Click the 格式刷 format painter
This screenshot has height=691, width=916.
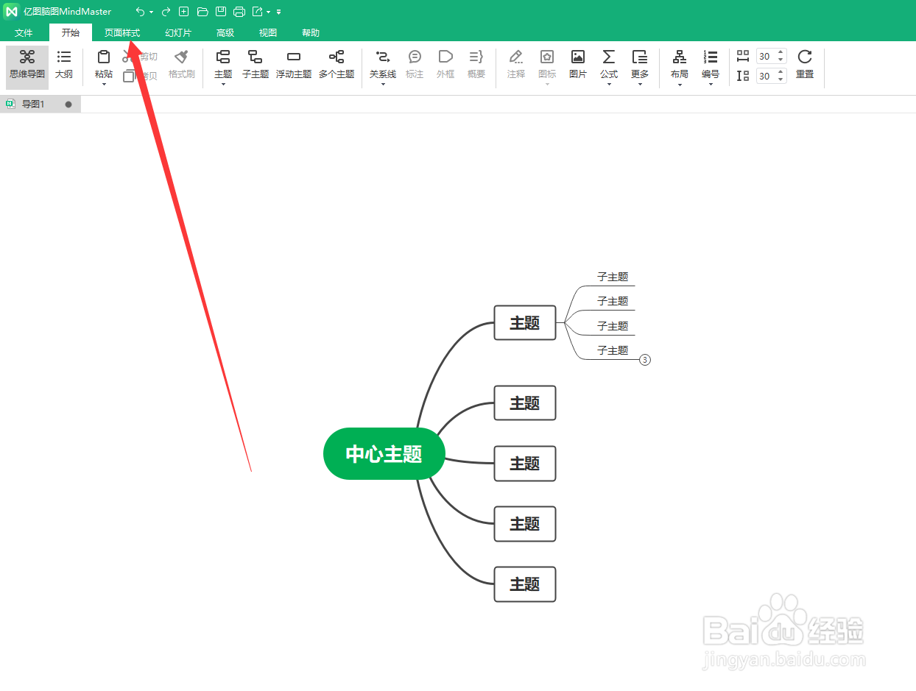tap(182, 65)
